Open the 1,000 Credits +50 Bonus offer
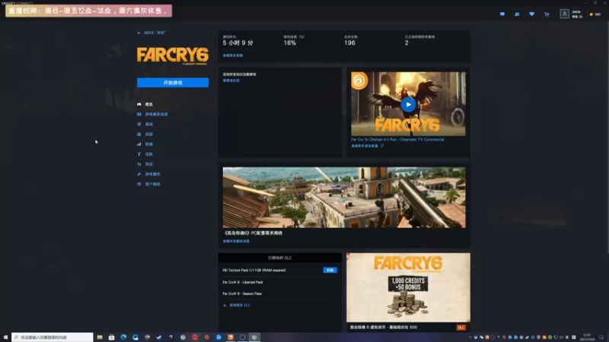Screen dimensions: 609x342 (x=408, y=288)
